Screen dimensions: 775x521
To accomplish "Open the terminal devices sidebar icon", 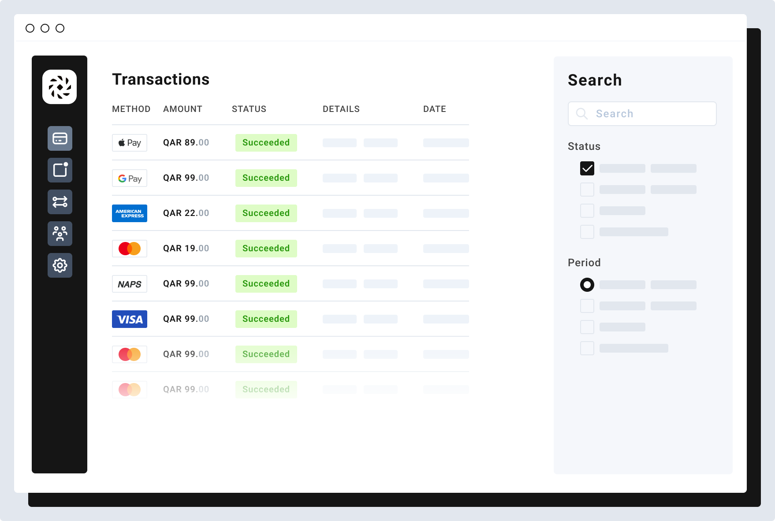I will 60,170.
